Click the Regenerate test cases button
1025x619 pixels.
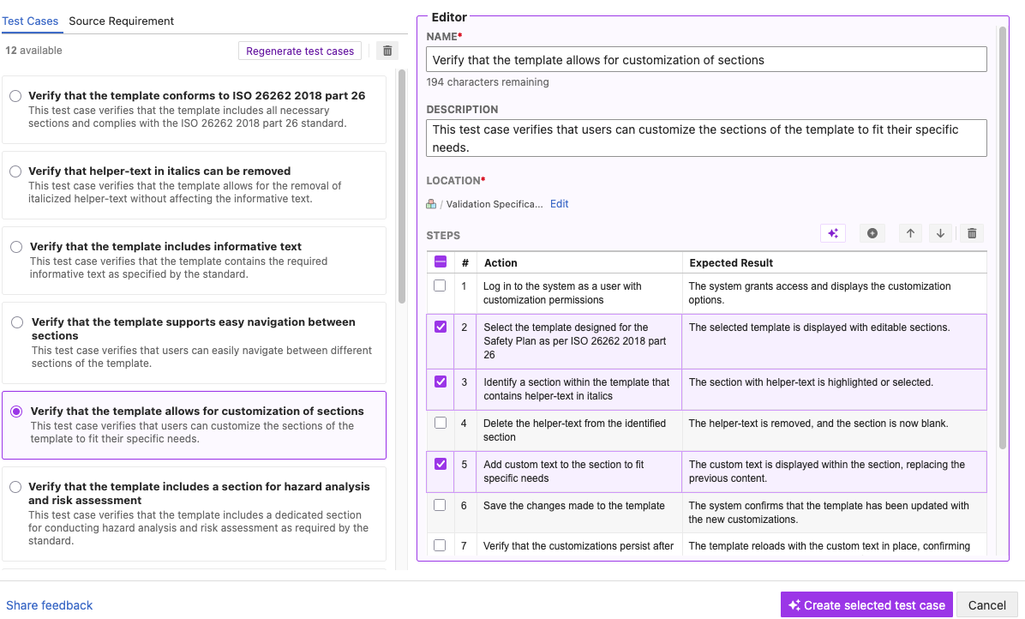(300, 51)
